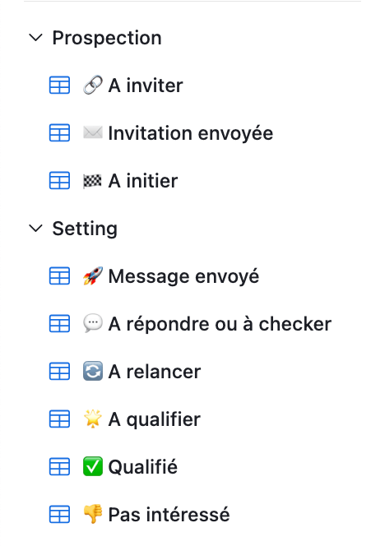The height and width of the screenshot is (546, 385).
Task: Click the table icon beside Message envoyé
Action: tap(59, 275)
